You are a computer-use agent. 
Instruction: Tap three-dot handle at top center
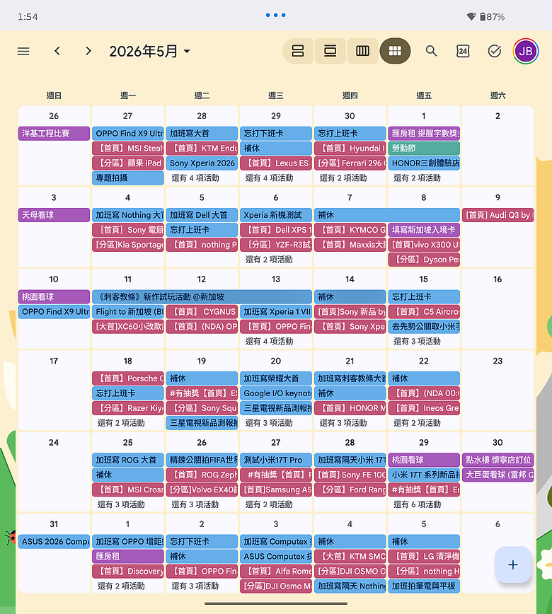pyautogui.click(x=276, y=16)
